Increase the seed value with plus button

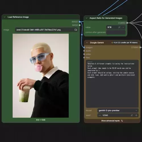[x=136, y=115]
